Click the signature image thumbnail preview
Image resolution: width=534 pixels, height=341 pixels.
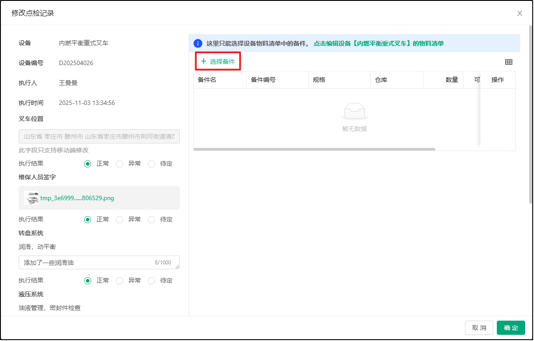click(31, 198)
